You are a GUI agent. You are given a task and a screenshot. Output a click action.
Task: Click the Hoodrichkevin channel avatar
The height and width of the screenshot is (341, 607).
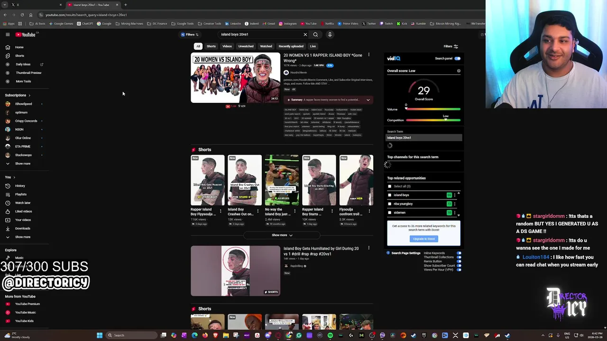point(286,72)
